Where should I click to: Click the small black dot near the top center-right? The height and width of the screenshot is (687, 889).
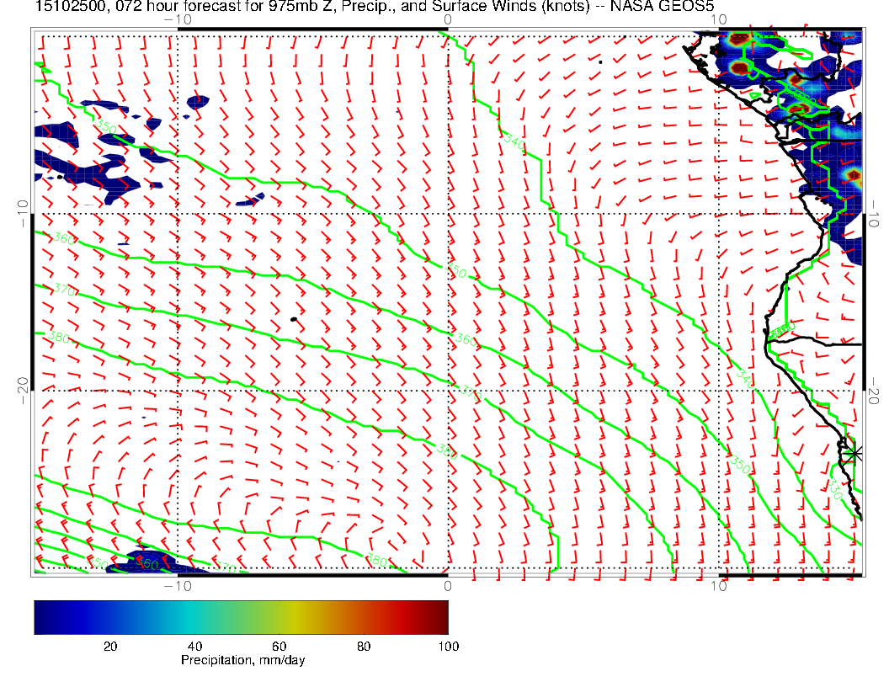(600, 61)
